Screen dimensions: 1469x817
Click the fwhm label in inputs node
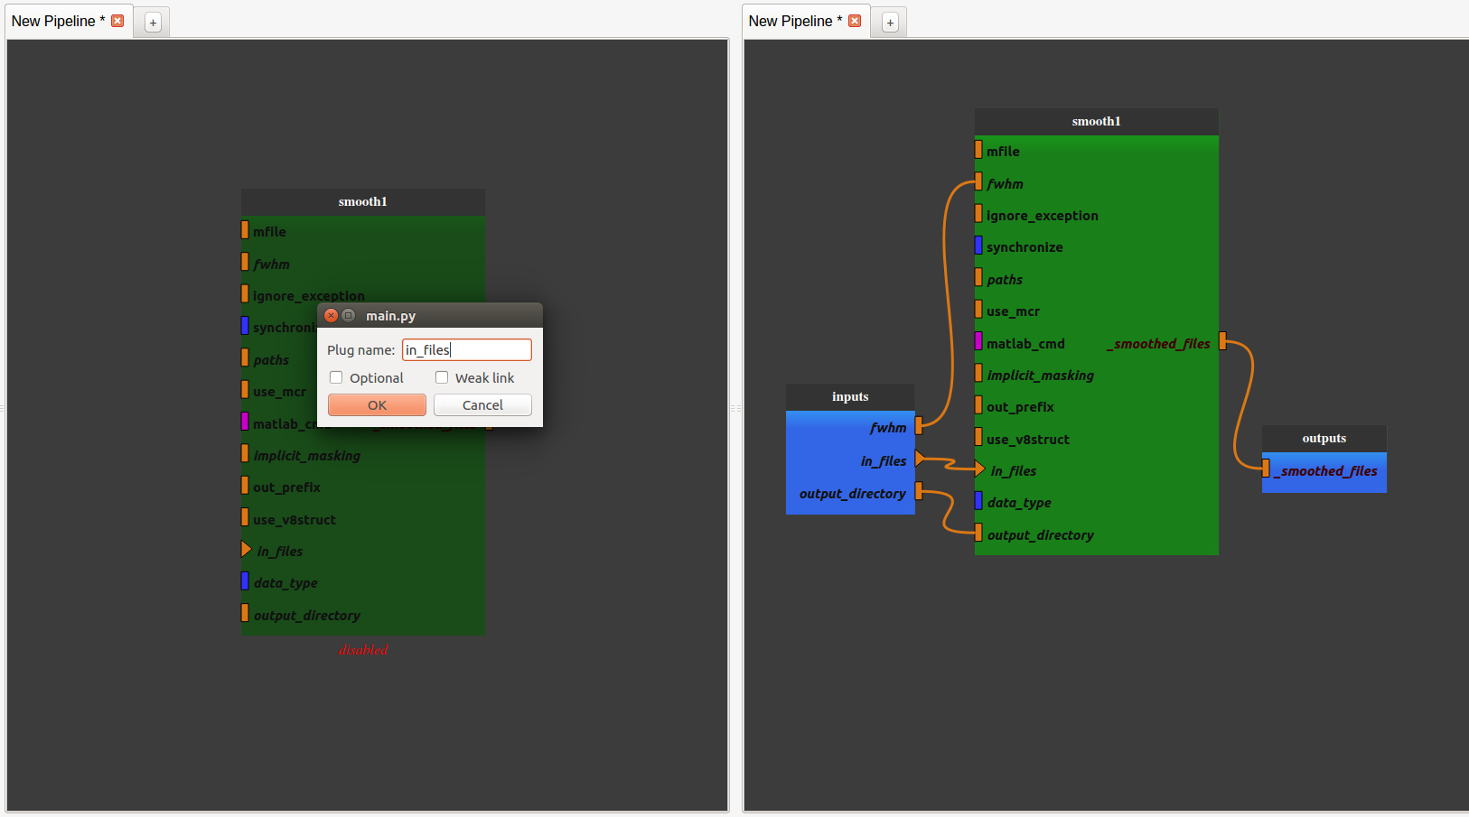pyautogui.click(x=888, y=428)
